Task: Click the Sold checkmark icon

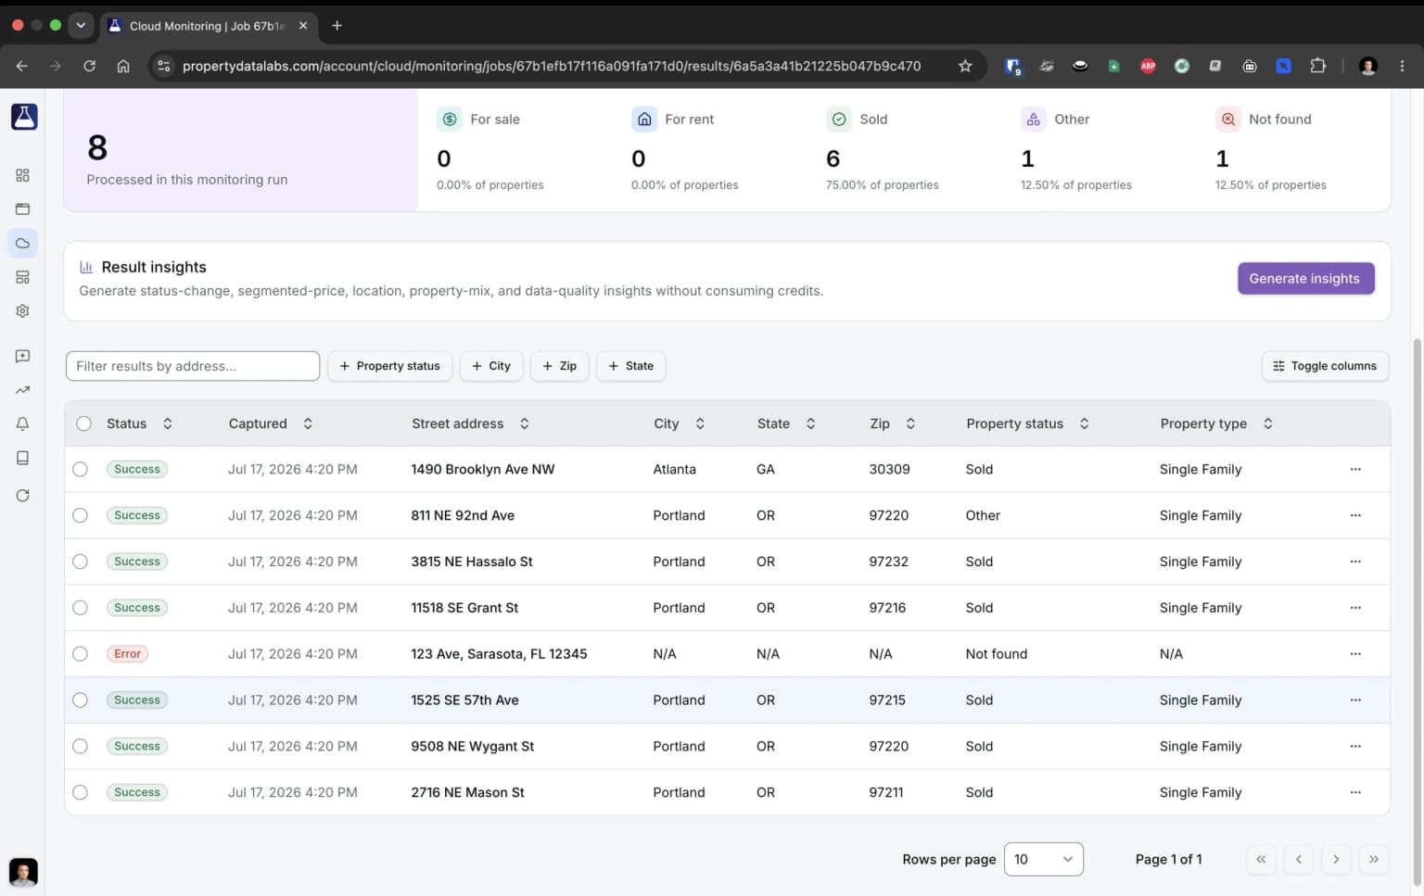Action: (x=839, y=119)
